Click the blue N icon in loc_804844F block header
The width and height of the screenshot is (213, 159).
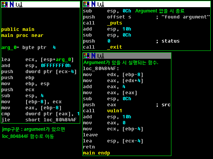tap(93, 56)
